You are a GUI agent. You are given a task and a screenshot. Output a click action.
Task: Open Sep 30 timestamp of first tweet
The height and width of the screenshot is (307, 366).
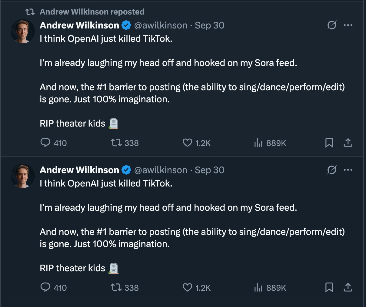[x=209, y=25]
